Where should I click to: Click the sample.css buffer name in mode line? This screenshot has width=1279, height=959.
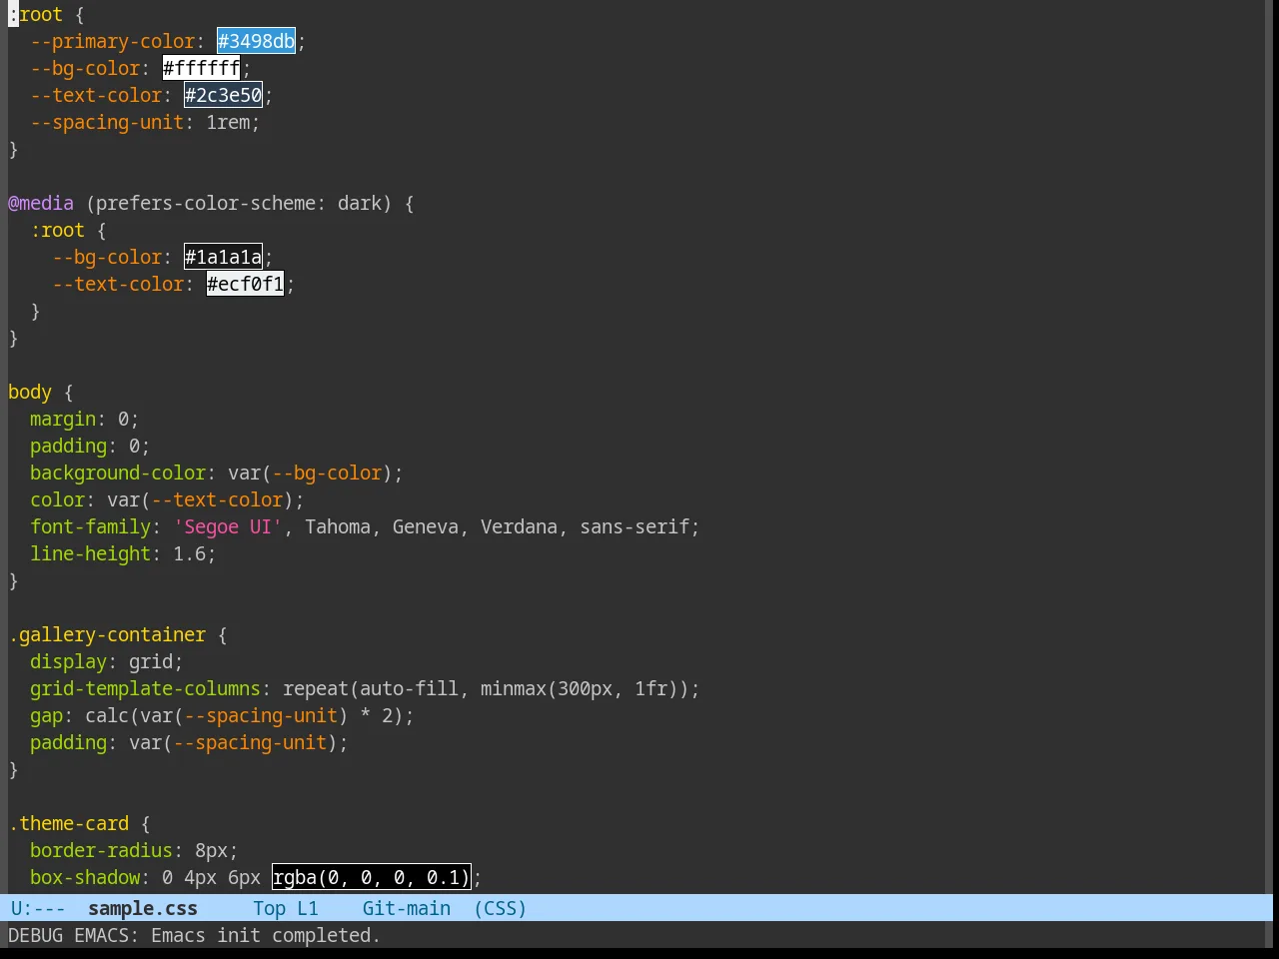point(143,908)
